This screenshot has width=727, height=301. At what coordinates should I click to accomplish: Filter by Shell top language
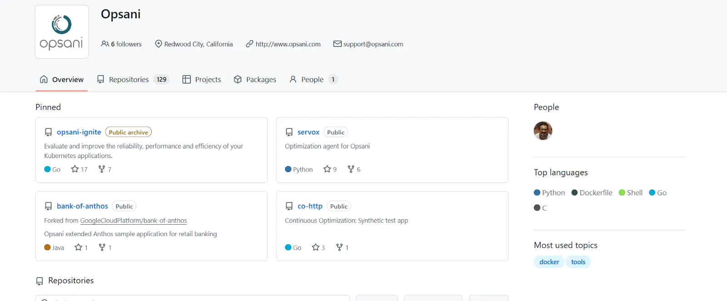tap(631, 192)
